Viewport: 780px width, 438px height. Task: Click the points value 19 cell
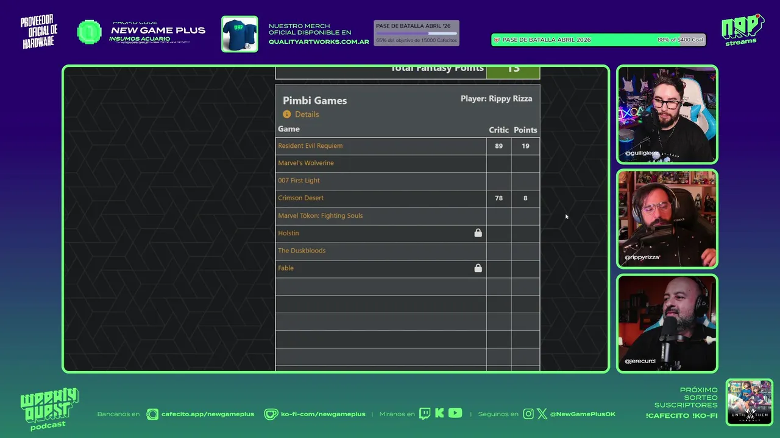click(x=525, y=146)
